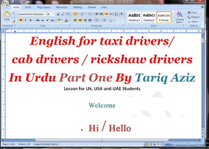Open the font name dropdown
Image resolution: width=209 pixels, height=149 pixels.
[x=45, y=14]
